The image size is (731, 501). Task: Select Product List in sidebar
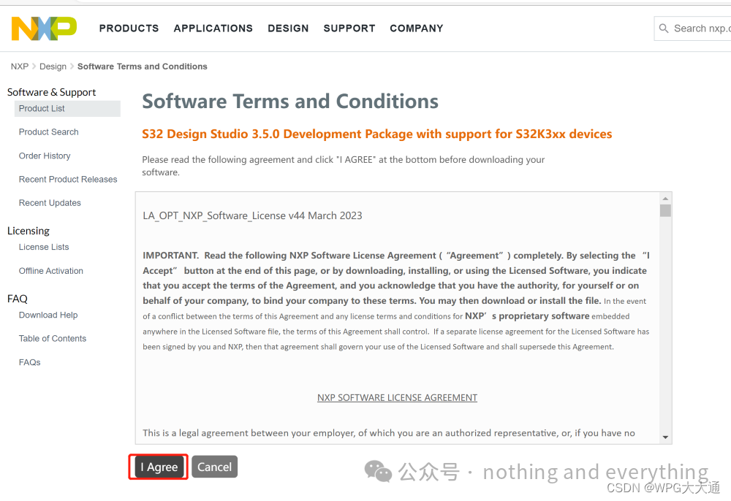point(67,109)
